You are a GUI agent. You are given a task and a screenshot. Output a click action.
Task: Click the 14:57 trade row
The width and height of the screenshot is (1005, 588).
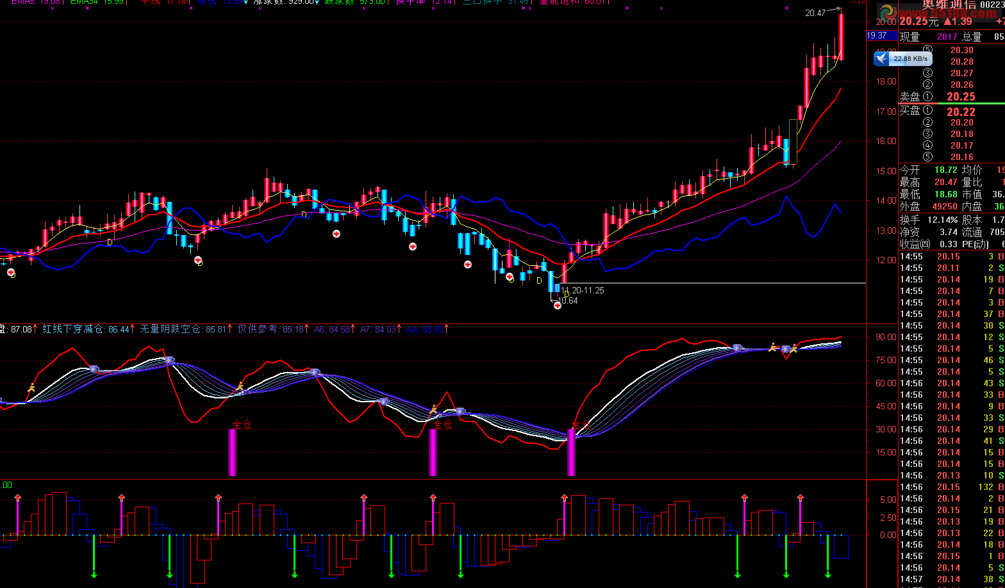(952, 579)
